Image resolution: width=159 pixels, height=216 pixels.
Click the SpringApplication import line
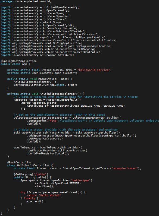coord(42,43)
